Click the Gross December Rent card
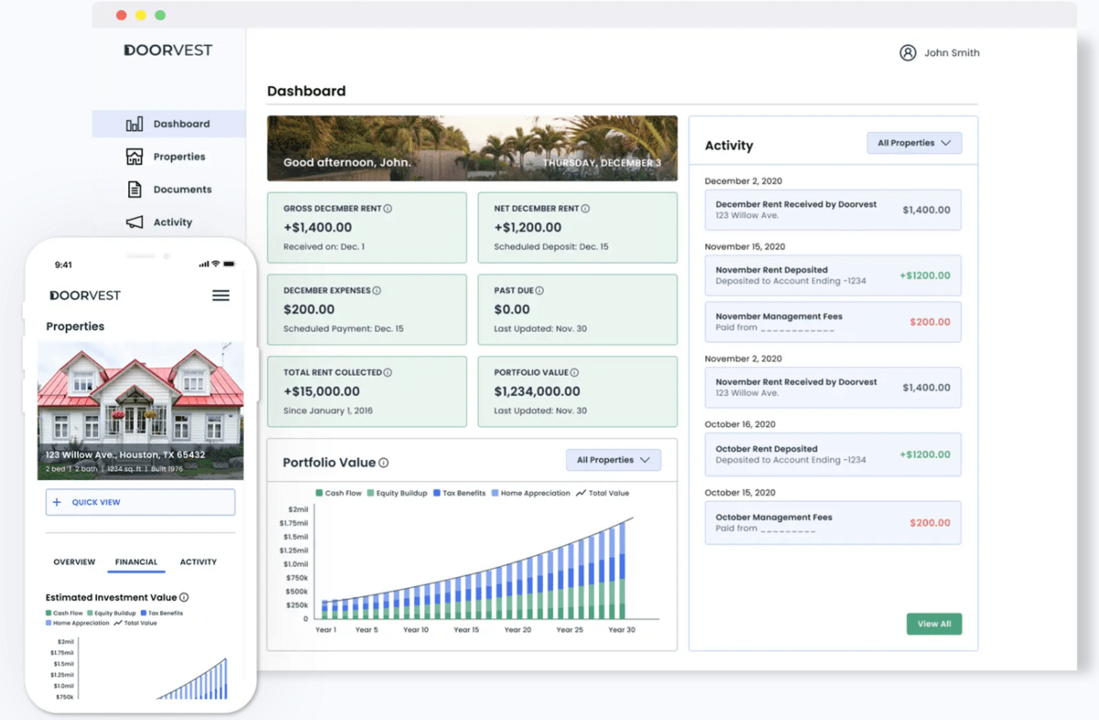 click(x=366, y=227)
